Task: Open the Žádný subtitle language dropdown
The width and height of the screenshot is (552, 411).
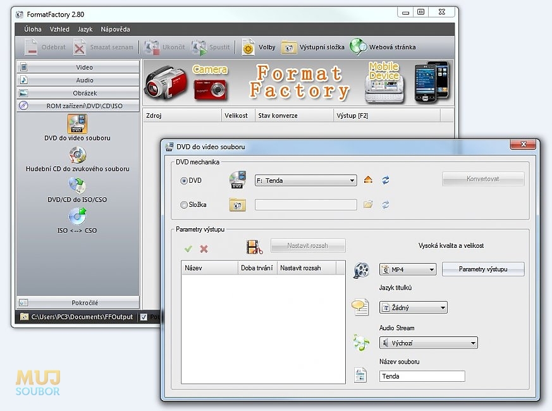Action: pos(414,307)
